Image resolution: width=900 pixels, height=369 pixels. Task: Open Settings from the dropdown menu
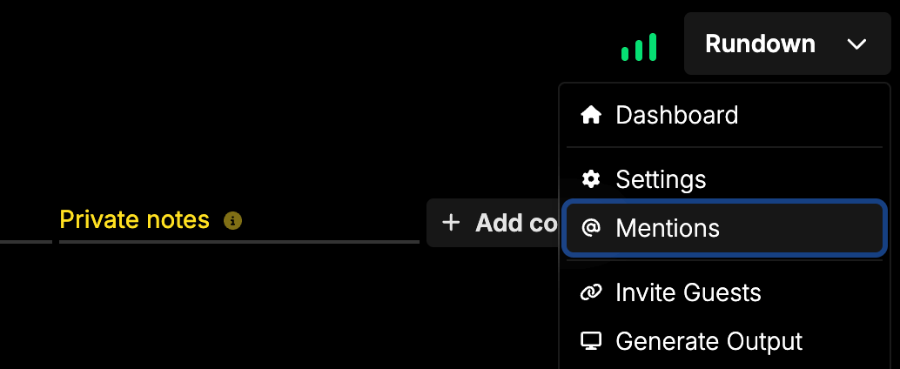click(x=661, y=179)
